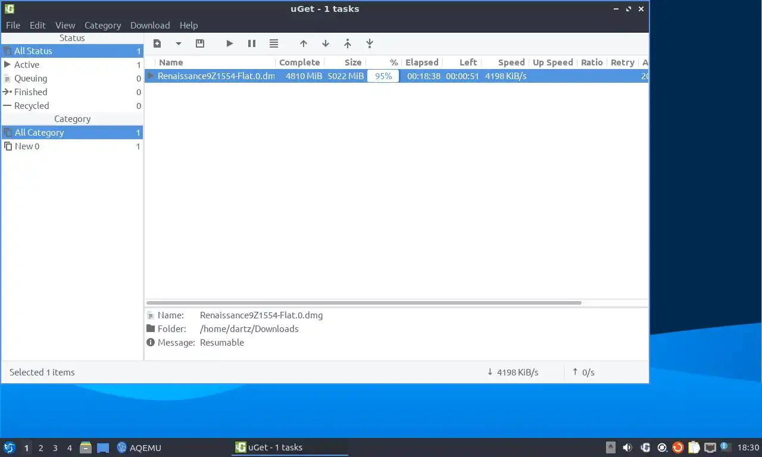
Task: Open the Lubuntu start menu icon
Action: pyautogui.click(x=9, y=447)
